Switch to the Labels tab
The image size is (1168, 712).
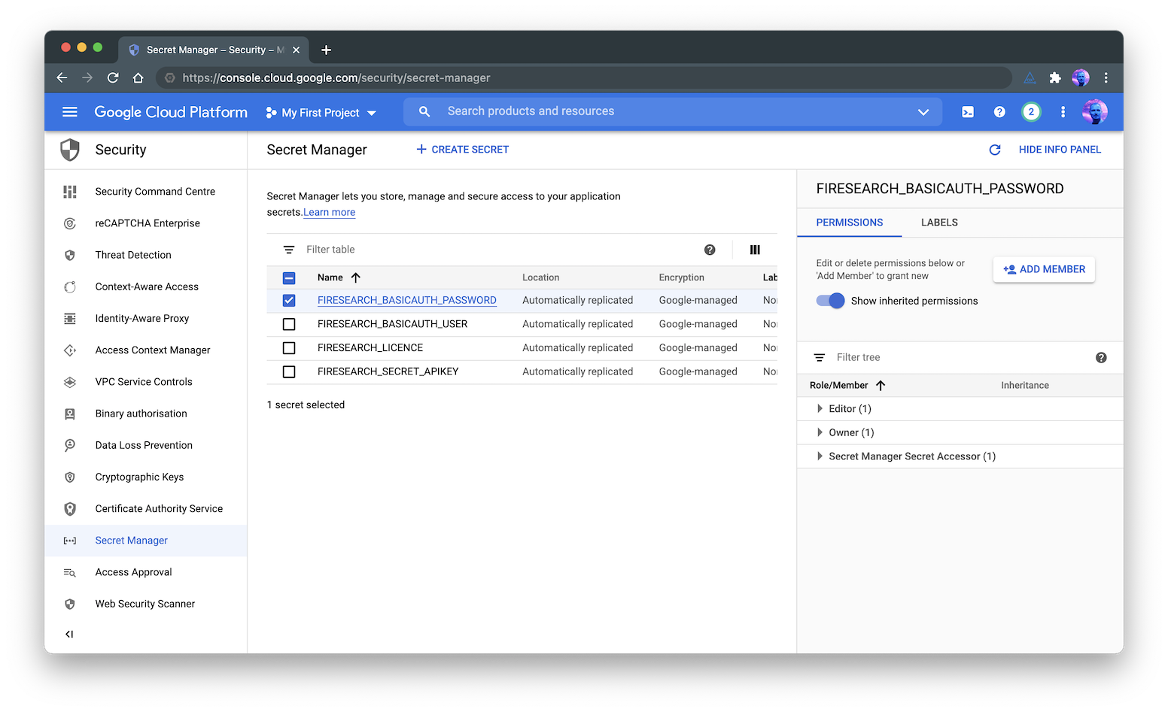pyautogui.click(x=939, y=223)
